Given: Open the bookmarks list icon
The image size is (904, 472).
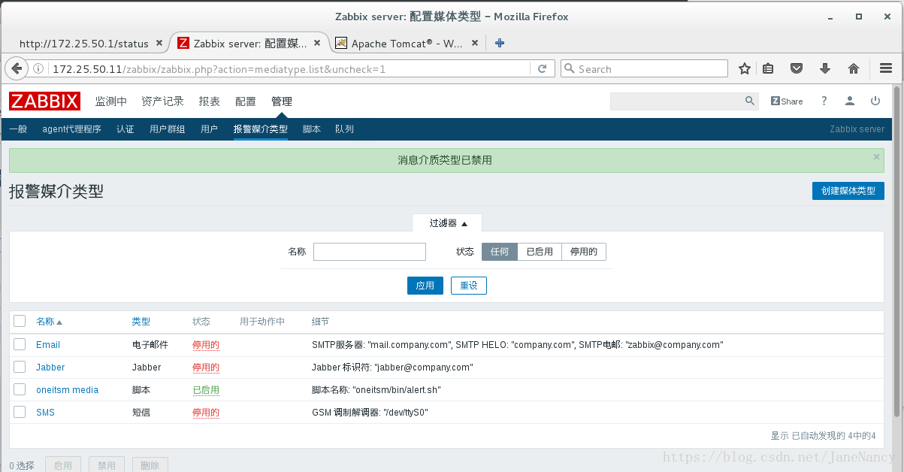Looking at the screenshot, I should [x=768, y=69].
